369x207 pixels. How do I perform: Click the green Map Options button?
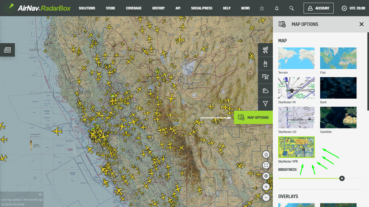click(253, 117)
